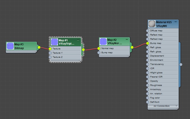This screenshot has width=190, height=119.
Task: Click the Refr. gloss. input socket
Action: click(147, 52)
